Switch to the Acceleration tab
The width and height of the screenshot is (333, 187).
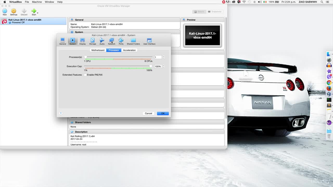pyautogui.click(x=129, y=50)
